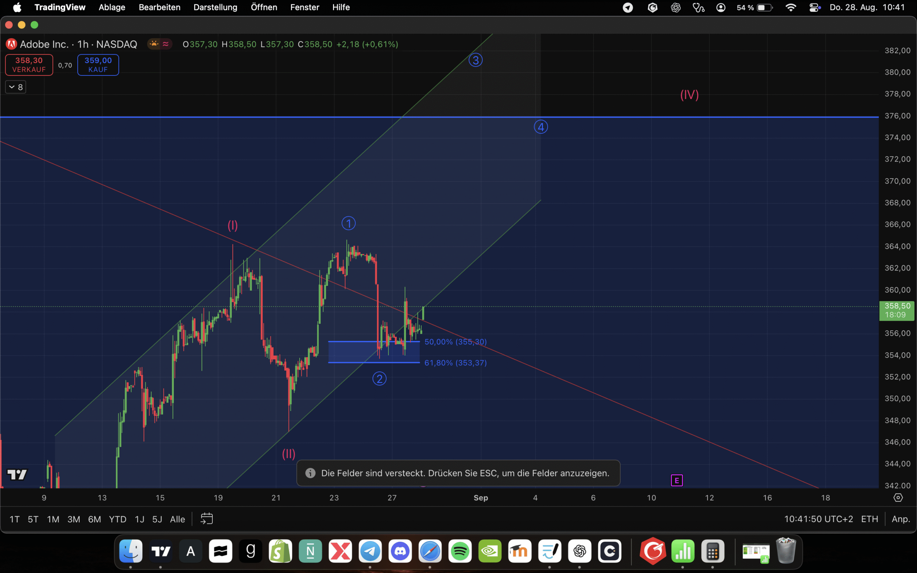Open the ETH session dropdown

point(869,519)
